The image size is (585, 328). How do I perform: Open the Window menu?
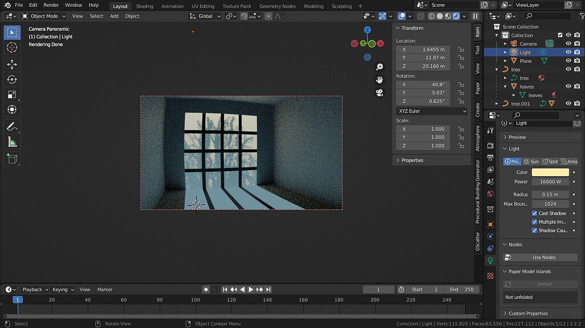coord(74,5)
